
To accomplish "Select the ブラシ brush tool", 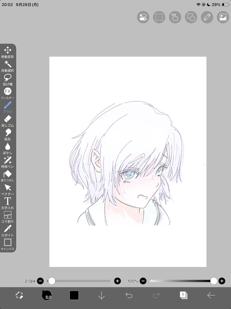I will click(x=8, y=107).
